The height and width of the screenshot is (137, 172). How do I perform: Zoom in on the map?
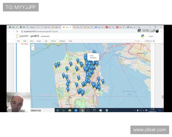[33, 46]
